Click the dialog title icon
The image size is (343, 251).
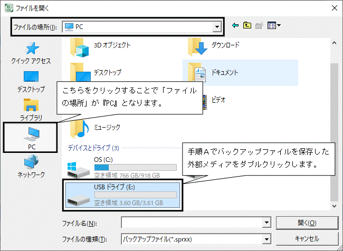[x=8, y=8]
